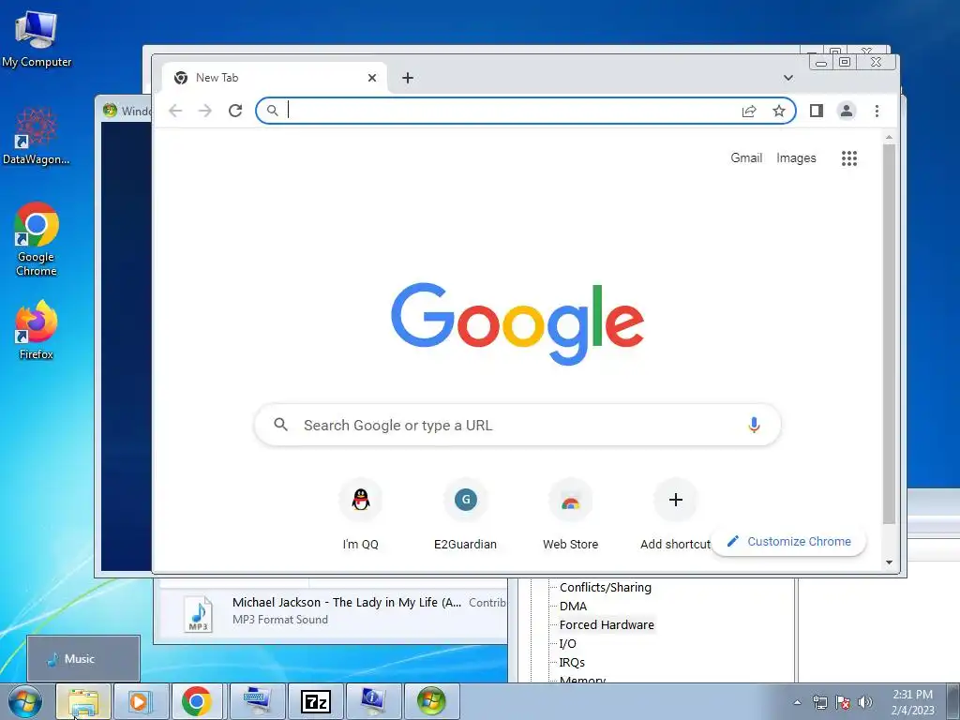Click the 7-Zip taskbar icon

pyautogui.click(x=315, y=701)
